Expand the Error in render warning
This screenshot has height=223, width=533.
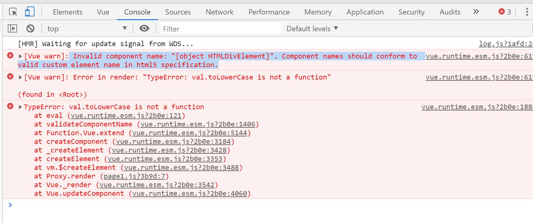coord(20,77)
